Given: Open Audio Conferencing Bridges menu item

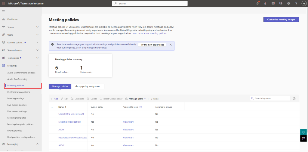Looking at the screenshot, I should [x=21, y=73].
